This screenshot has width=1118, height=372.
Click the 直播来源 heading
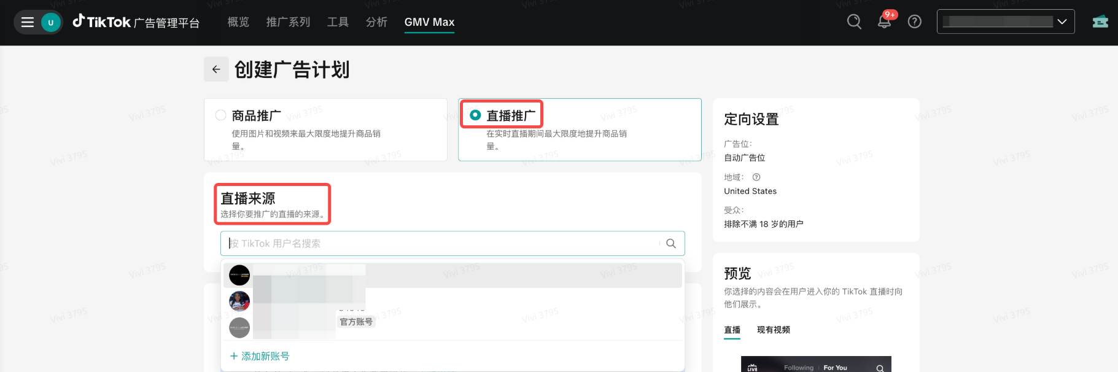[x=248, y=198]
